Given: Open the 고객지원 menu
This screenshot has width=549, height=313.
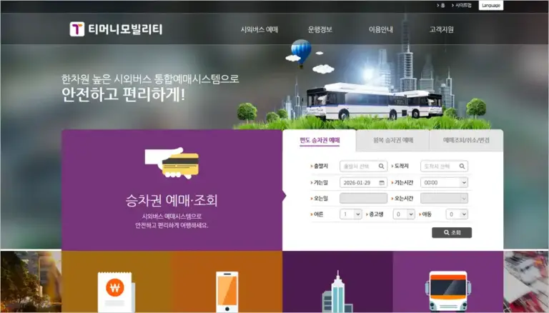Looking at the screenshot, I should pos(442,30).
